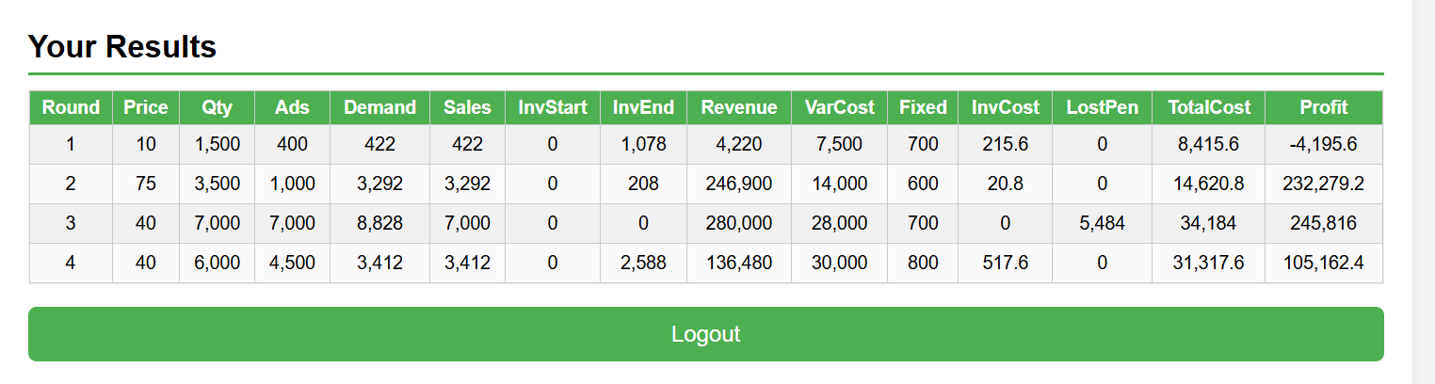1435x384 pixels.
Task: Click the Revenue column header
Action: click(738, 107)
